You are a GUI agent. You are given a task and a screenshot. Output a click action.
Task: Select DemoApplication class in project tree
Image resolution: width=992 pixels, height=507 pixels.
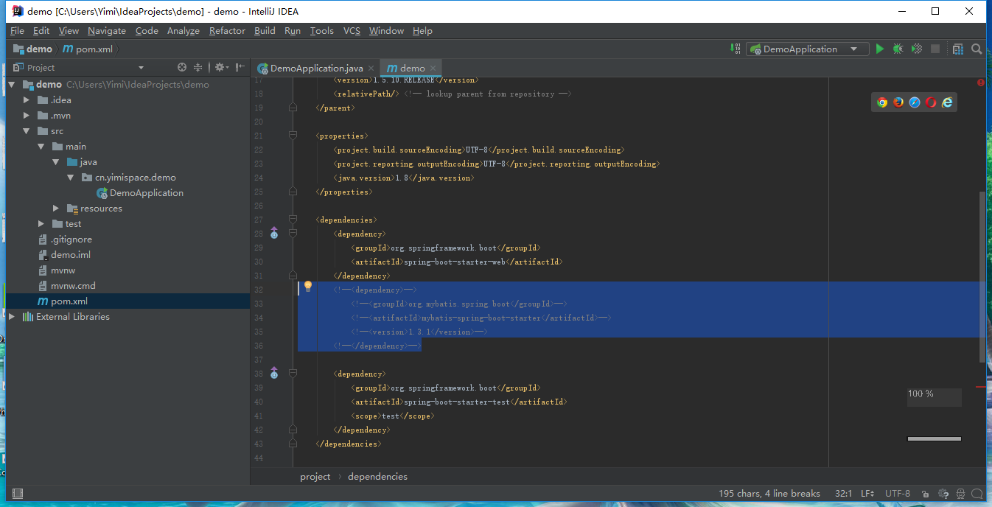coord(140,192)
